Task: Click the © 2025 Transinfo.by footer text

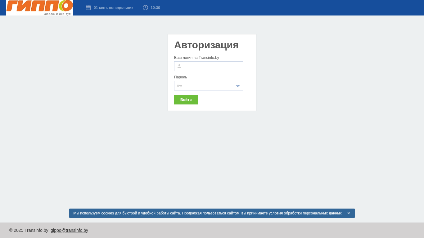Action: 29,230
